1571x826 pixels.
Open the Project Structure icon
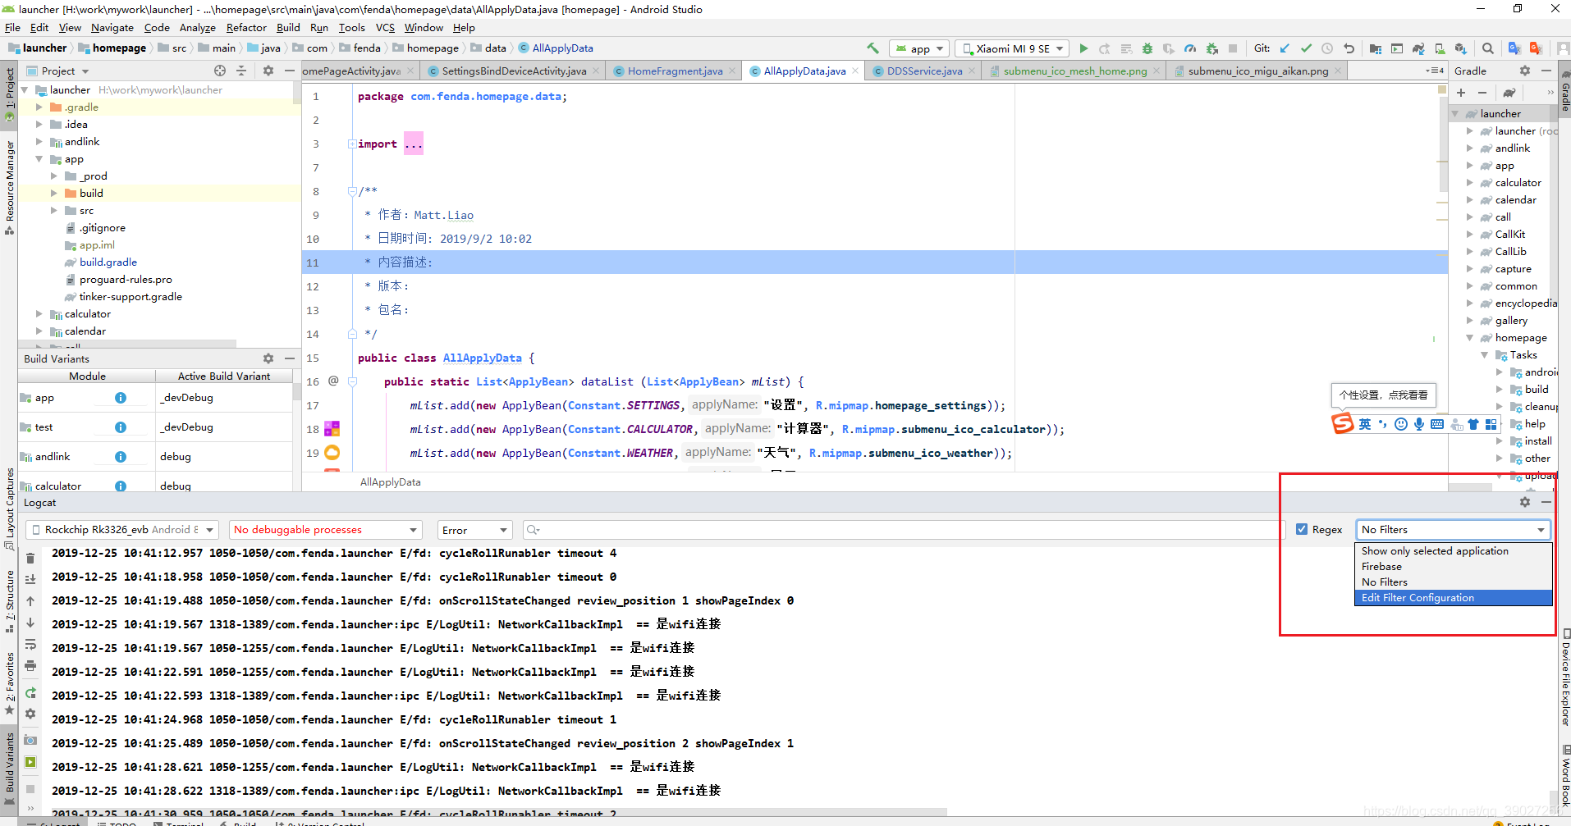click(1376, 48)
